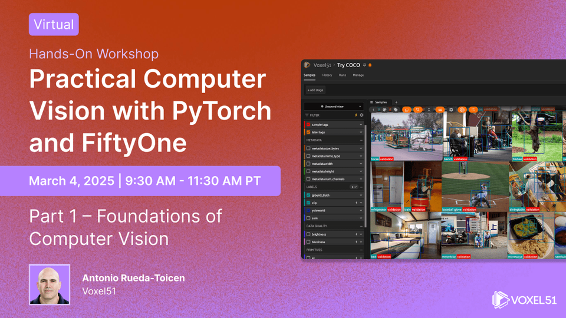566x318 pixels.
Task: Open the horse carriage sample thumbnail
Action: click(x=406, y=136)
